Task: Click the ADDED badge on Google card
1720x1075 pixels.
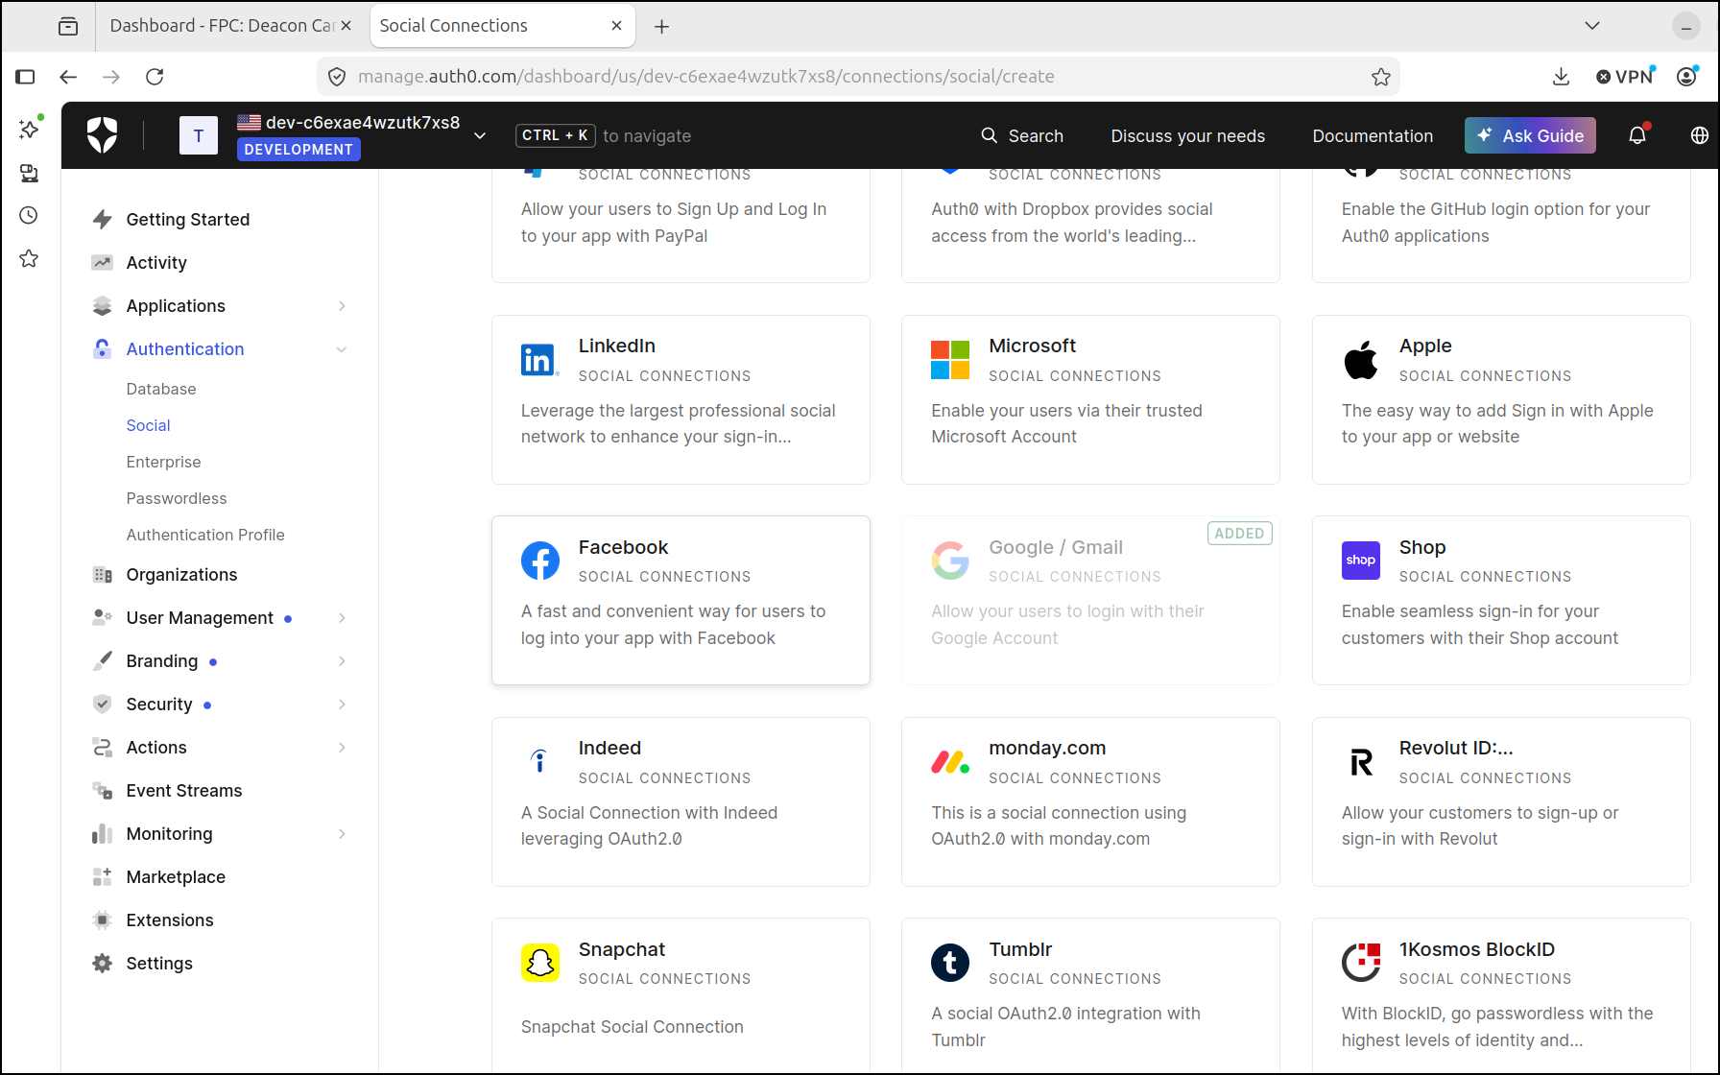Action: [x=1239, y=534]
